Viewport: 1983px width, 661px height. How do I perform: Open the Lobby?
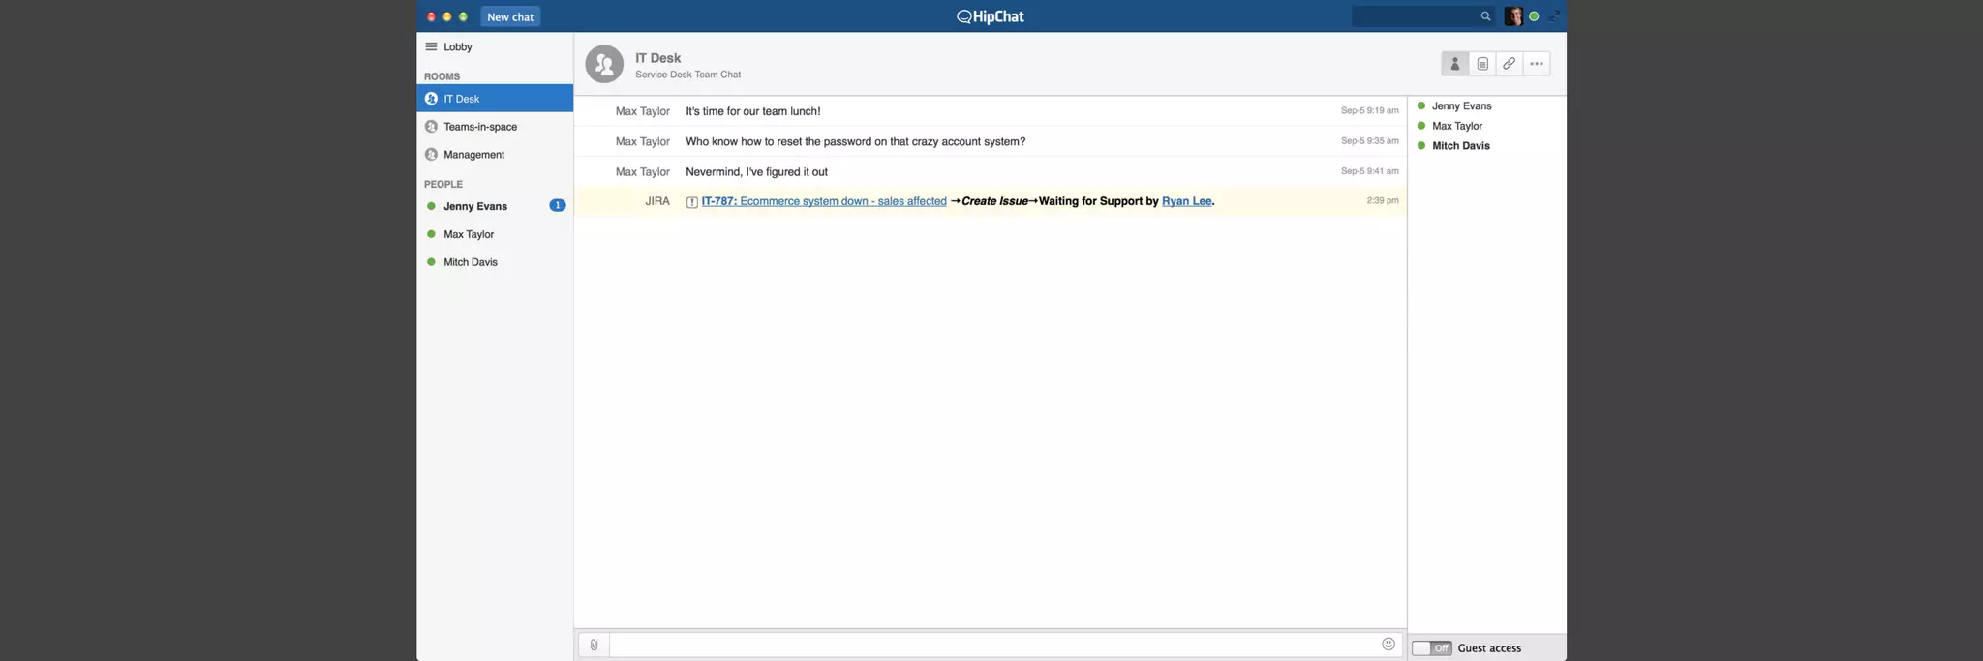457,46
